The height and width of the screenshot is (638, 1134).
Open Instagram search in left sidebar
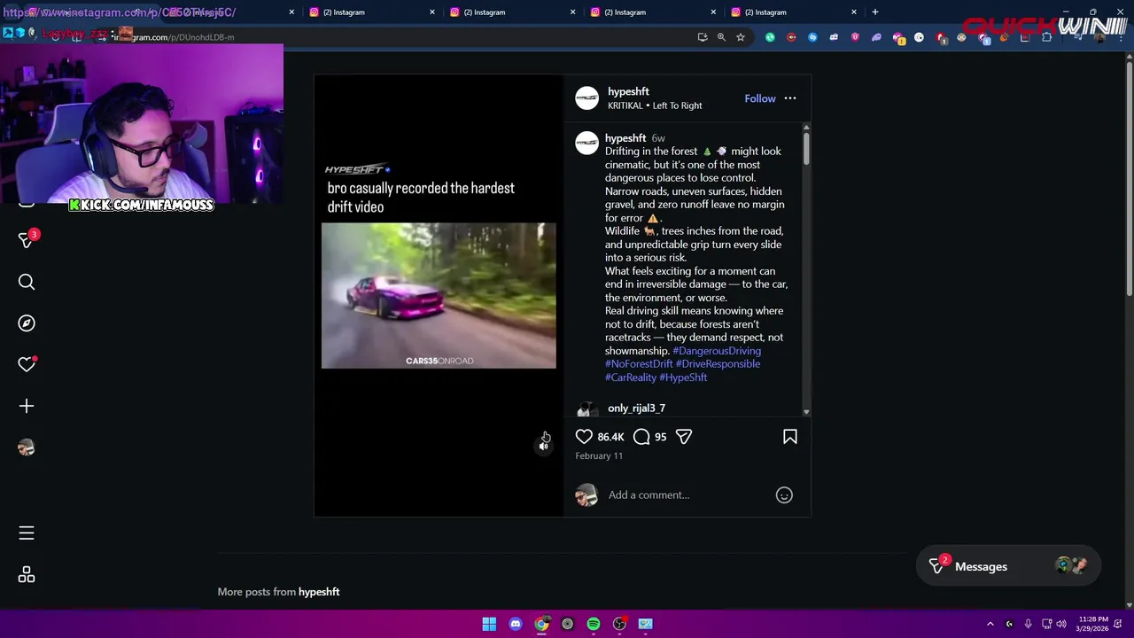(27, 282)
